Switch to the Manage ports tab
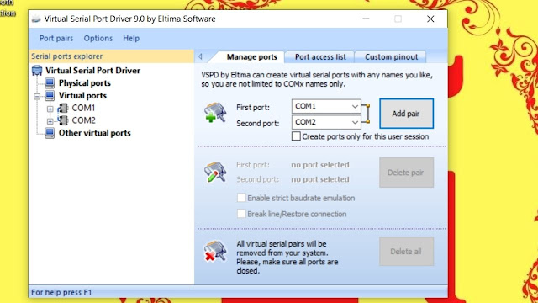538x303 pixels. coord(252,57)
